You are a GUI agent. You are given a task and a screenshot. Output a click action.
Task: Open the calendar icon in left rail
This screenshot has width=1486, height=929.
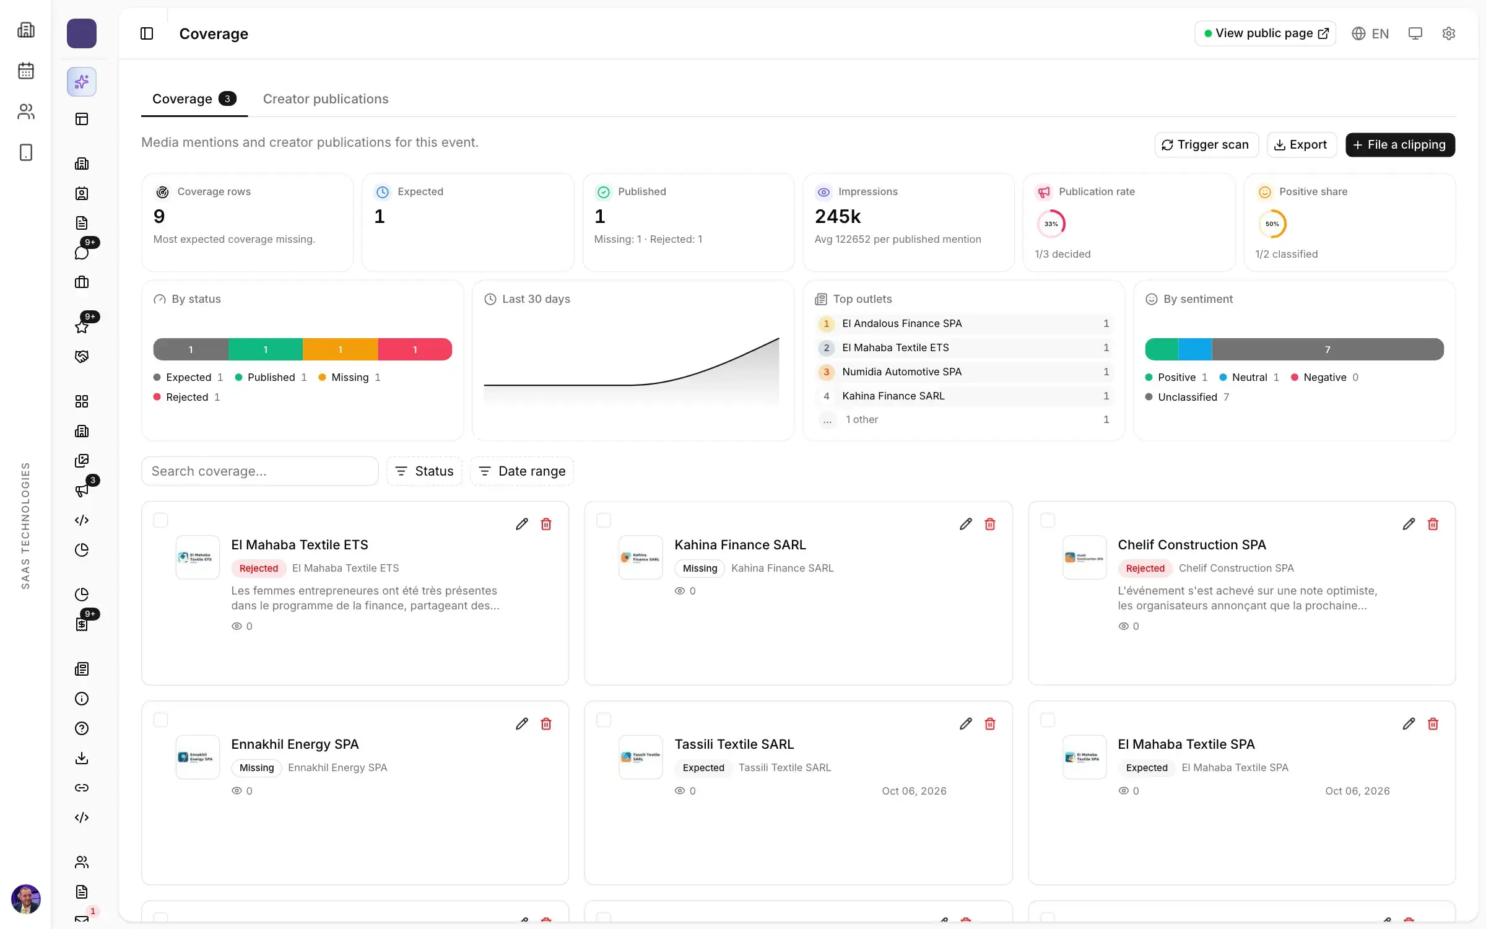pos(26,71)
